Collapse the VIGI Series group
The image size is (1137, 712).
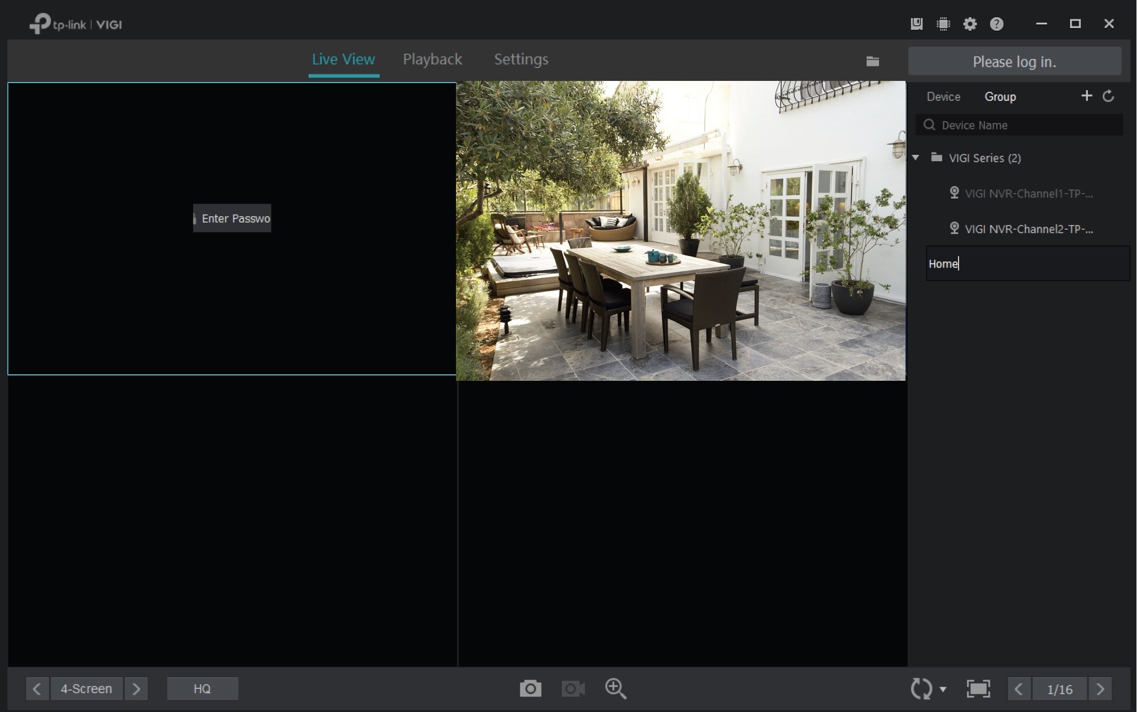916,158
